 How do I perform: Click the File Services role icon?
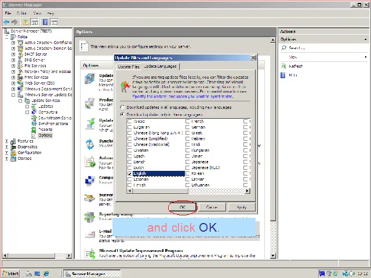(x=21, y=65)
